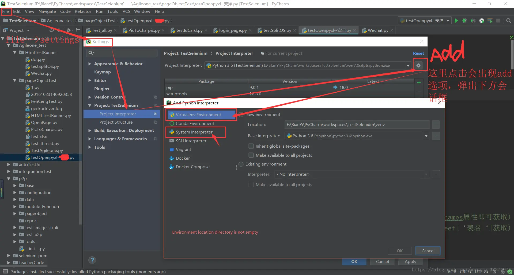Click Cancel in Add Python Interpreter dialog
Viewport: 514px width, 275px height.
(428, 251)
